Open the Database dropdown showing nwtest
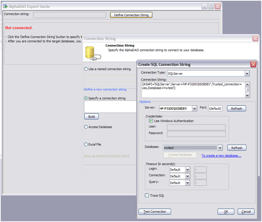 220,148
